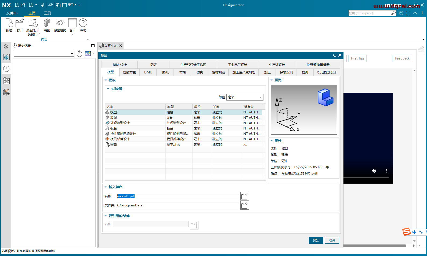Collapse the 过滤器 filter section

[x=108, y=89]
